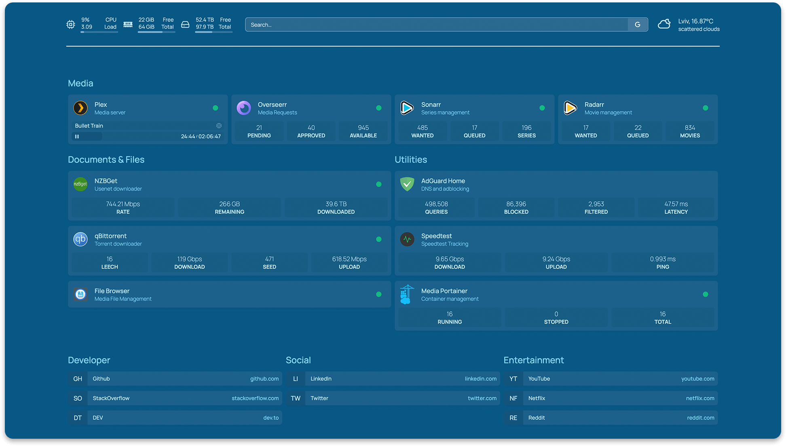Collapse the Media section header
Image resolution: width=786 pixels, height=446 pixels.
80,83
